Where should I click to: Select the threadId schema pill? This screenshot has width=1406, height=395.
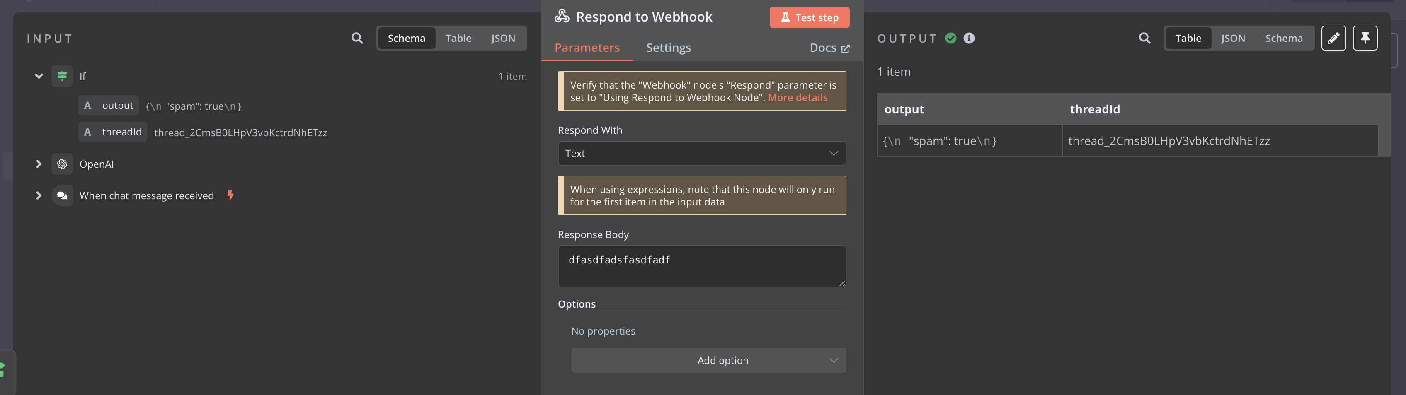(112, 132)
